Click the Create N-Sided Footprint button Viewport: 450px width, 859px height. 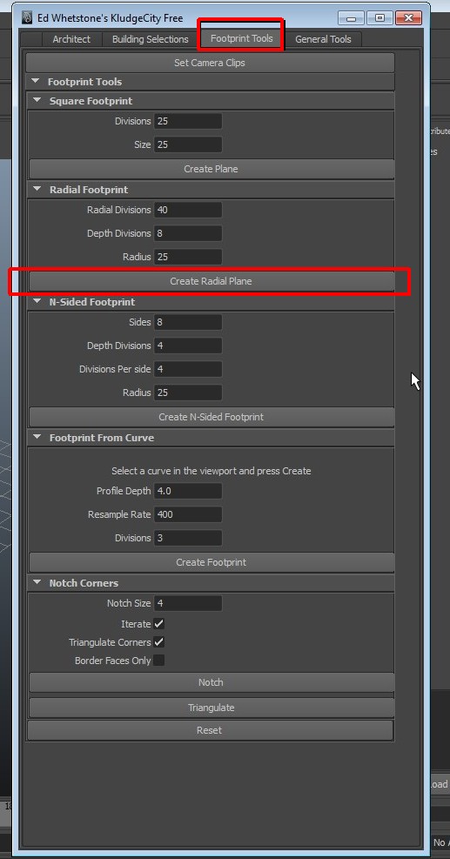click(211, 417)
